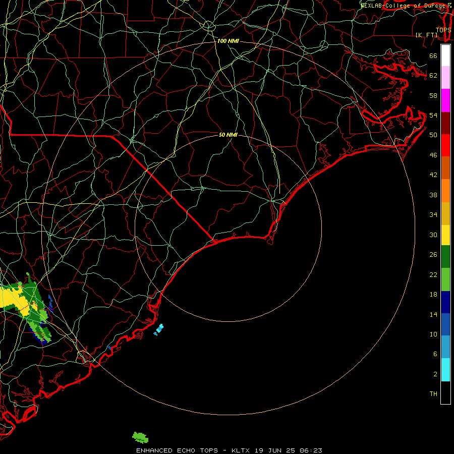
Task: Click legend label 'TH'
Action: [x=433, y=394]
